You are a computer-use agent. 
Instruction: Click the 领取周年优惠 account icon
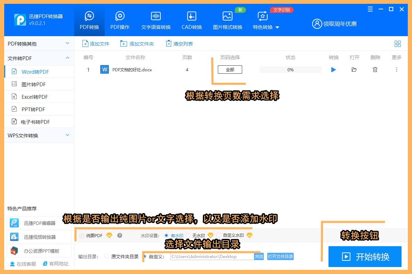tap(317, 24)
